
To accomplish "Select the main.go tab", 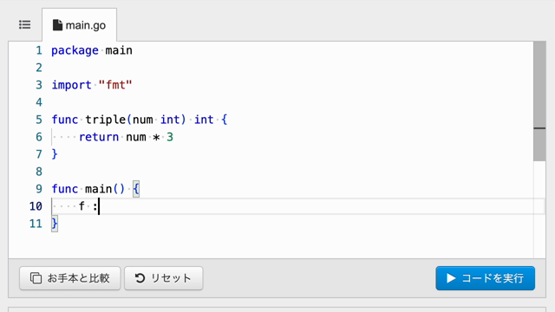I will 79,25.
